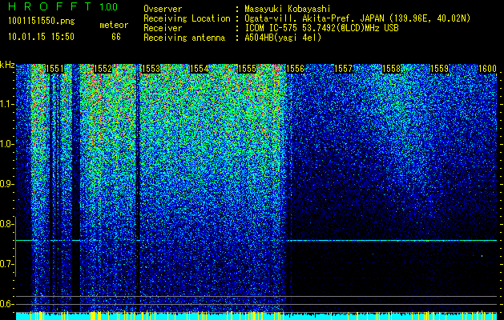Click the Receiving antenna label
The width and height of the screenshot is (504, 320).
[x=184, y=38]
